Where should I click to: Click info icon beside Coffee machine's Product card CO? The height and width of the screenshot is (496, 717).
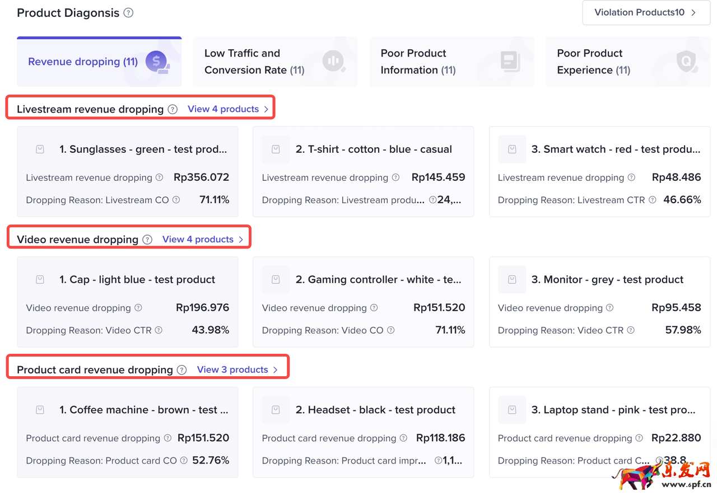pyautogui.click(x=182, y=461)
